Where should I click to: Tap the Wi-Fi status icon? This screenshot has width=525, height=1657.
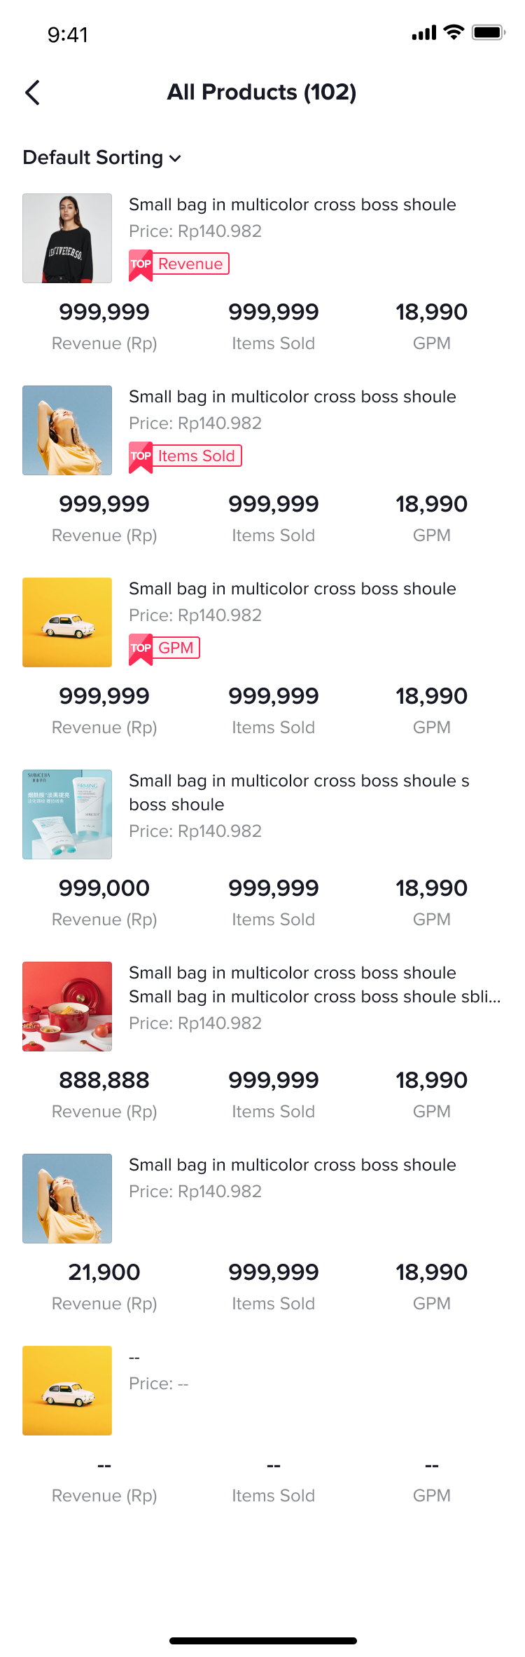(x=454, y=32)
